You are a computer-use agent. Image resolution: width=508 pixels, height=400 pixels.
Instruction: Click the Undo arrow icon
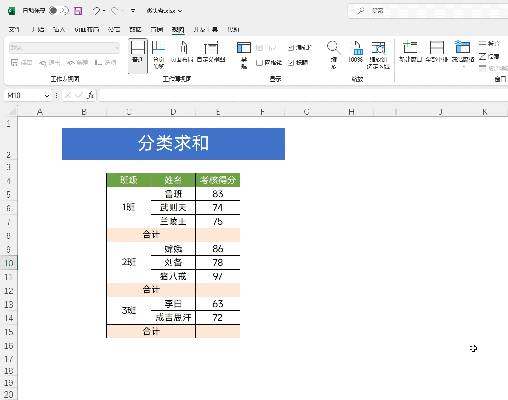point(96,11)
